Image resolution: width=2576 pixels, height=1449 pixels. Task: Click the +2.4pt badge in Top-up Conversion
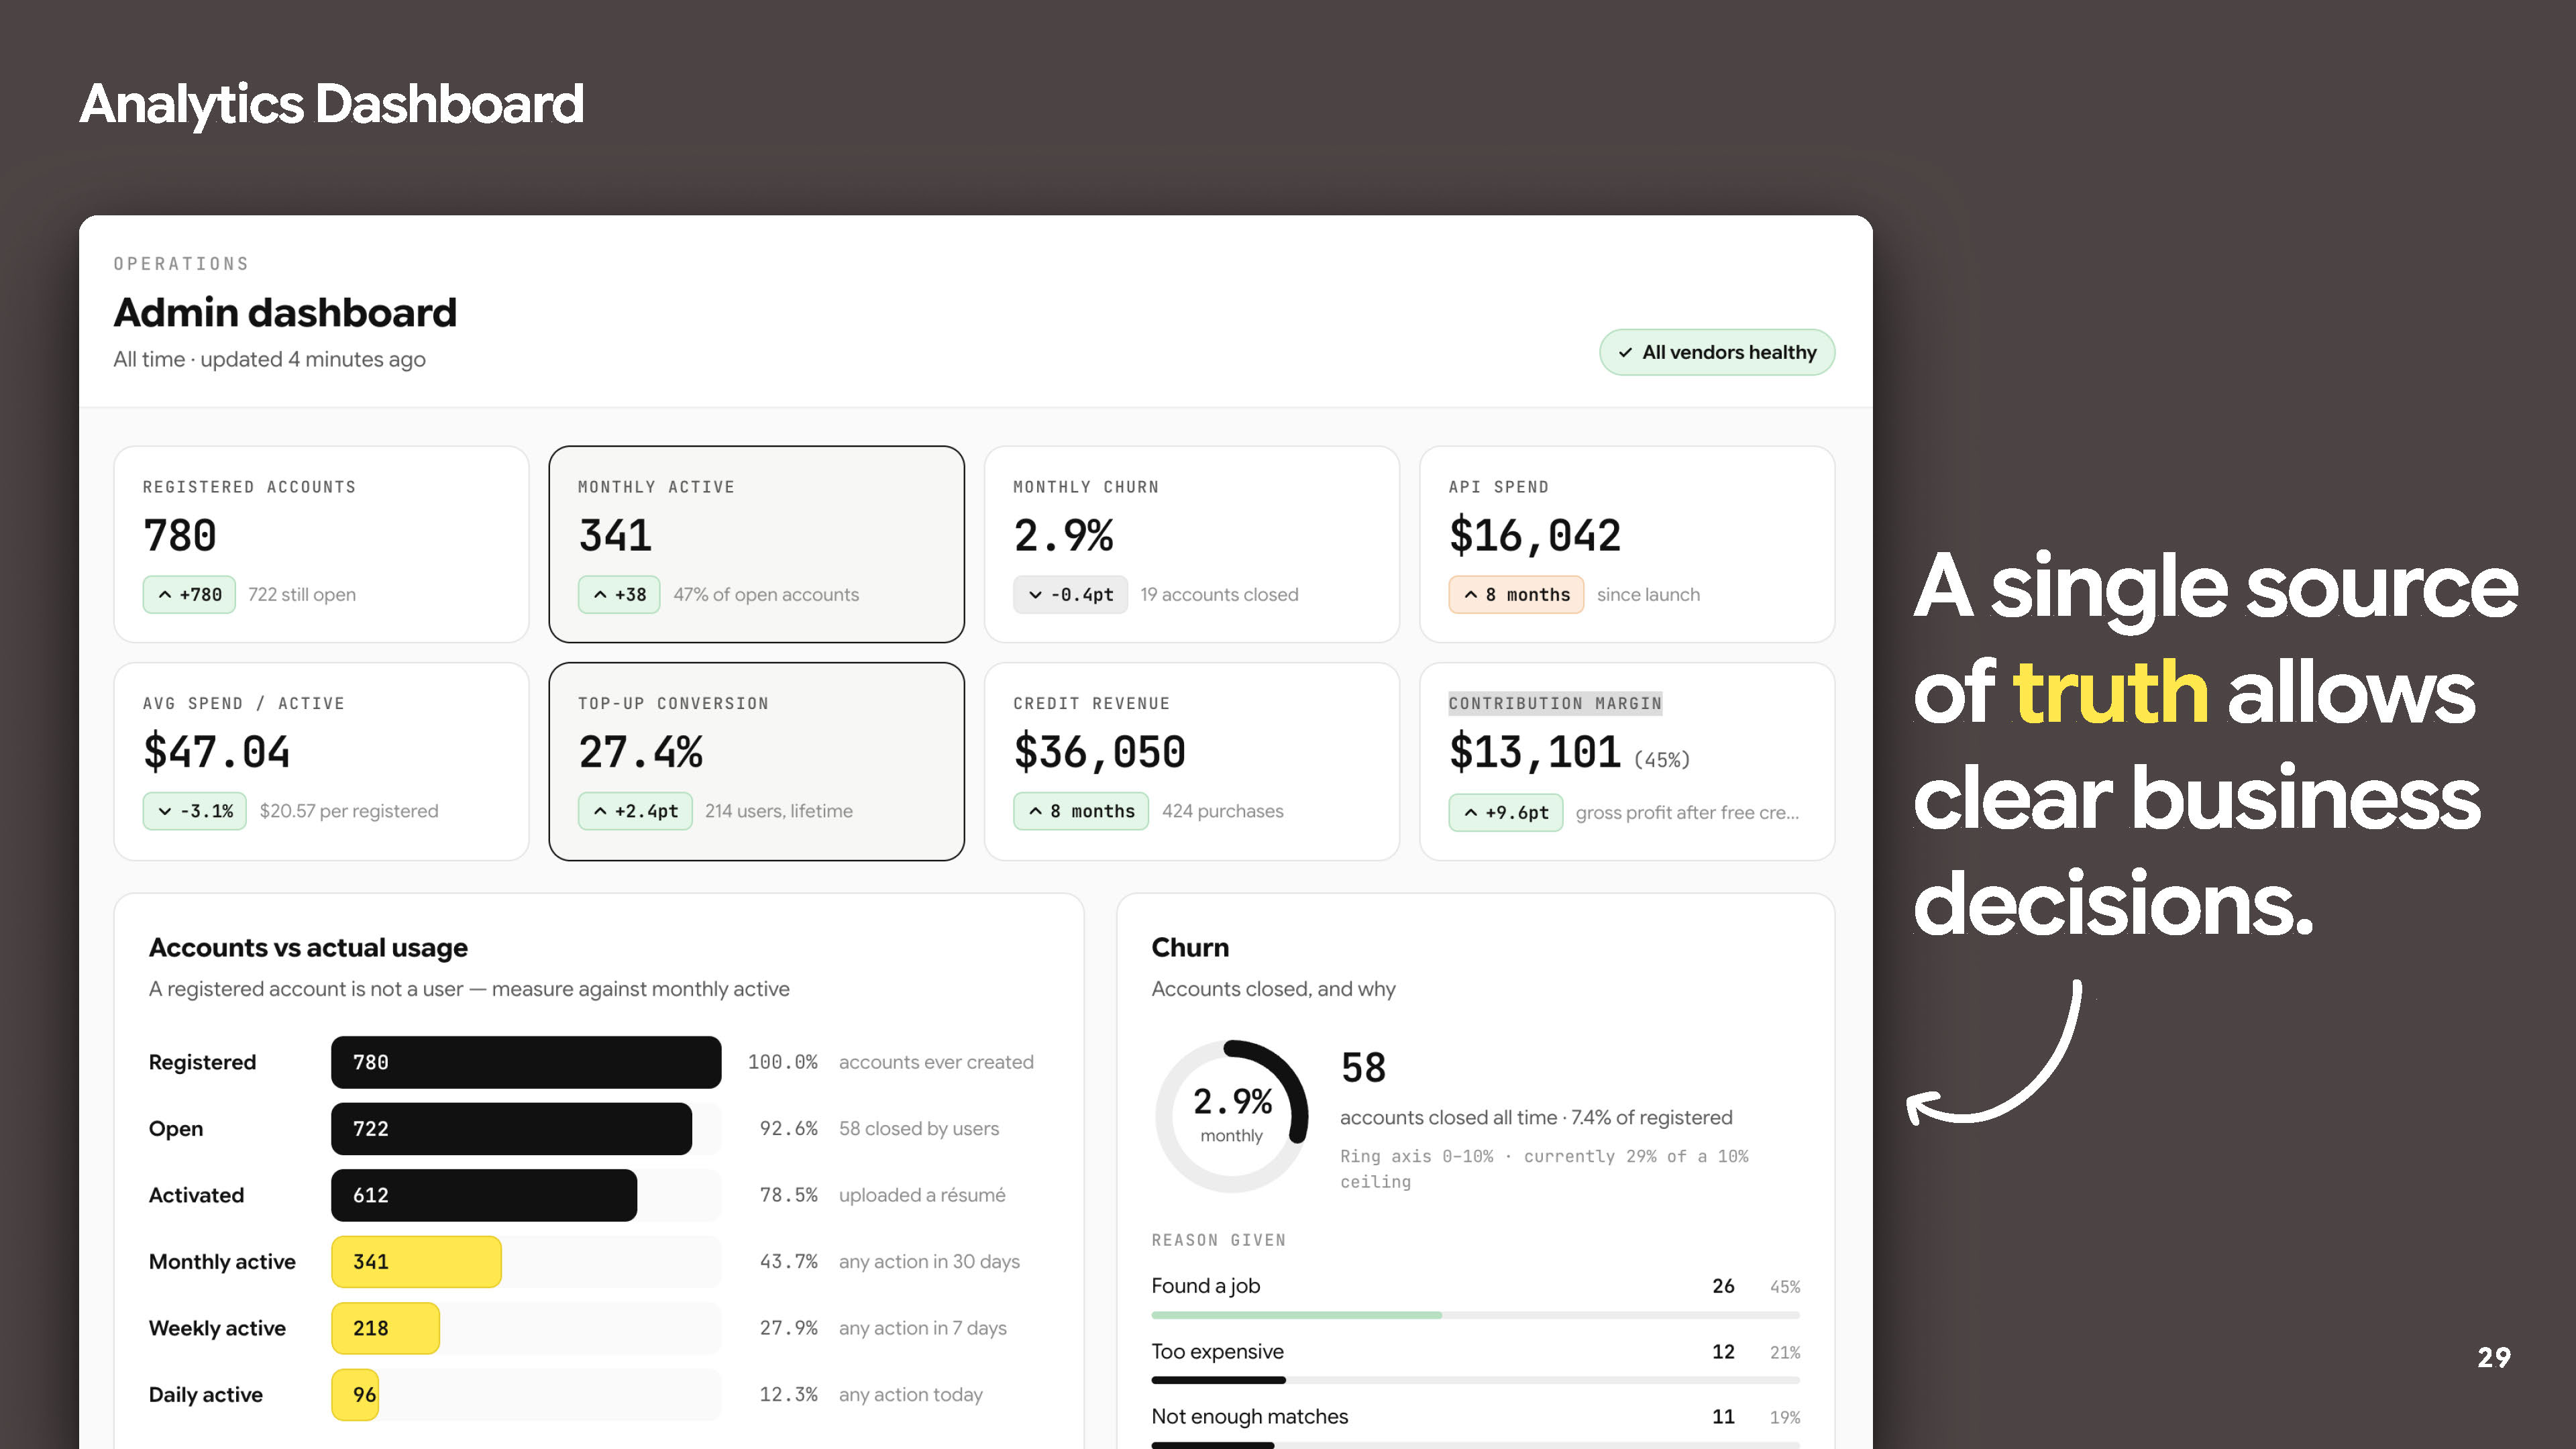[635, 811]
